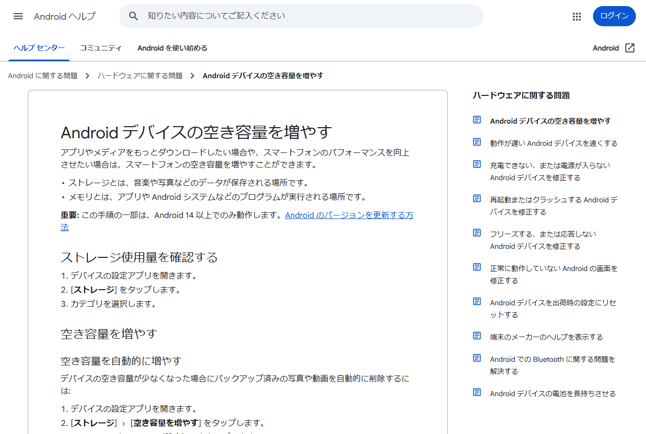Open フリーズする、または応答しない article

point(543,240)
